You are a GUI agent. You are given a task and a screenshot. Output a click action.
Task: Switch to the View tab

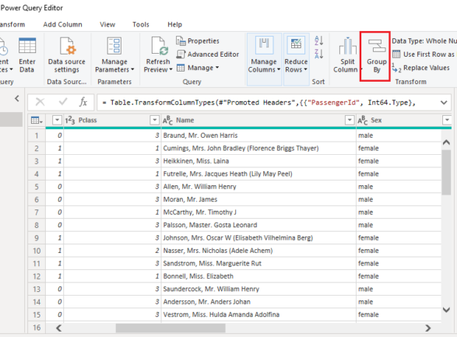click(107, 24)
